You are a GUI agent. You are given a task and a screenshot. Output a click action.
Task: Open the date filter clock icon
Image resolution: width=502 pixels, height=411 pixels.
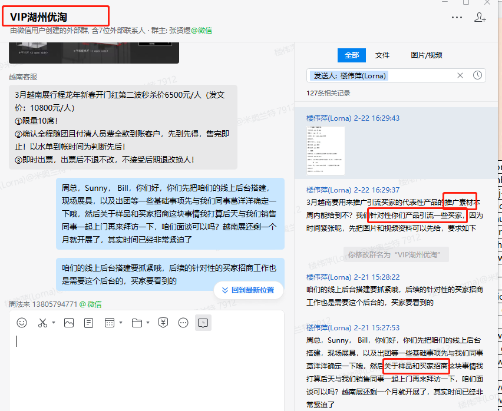pos(477,75)
